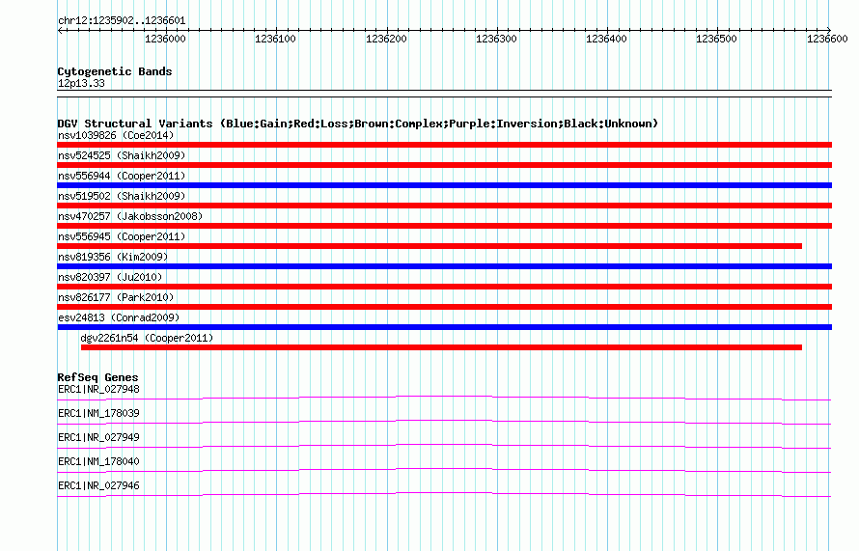Click the left arrow at ruler start
Viewport: 859px width, 551px height.
point(60,30)
